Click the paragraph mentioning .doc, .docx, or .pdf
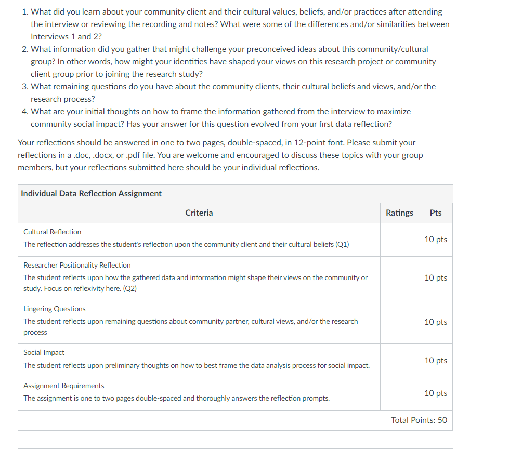Screen dimensions: 509x450 pyautogui.click(x=220, y=155)
